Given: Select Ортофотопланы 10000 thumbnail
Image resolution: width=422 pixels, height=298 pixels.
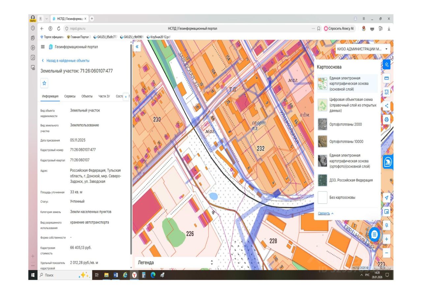Looking at the screenshot, I should (322, 142).
